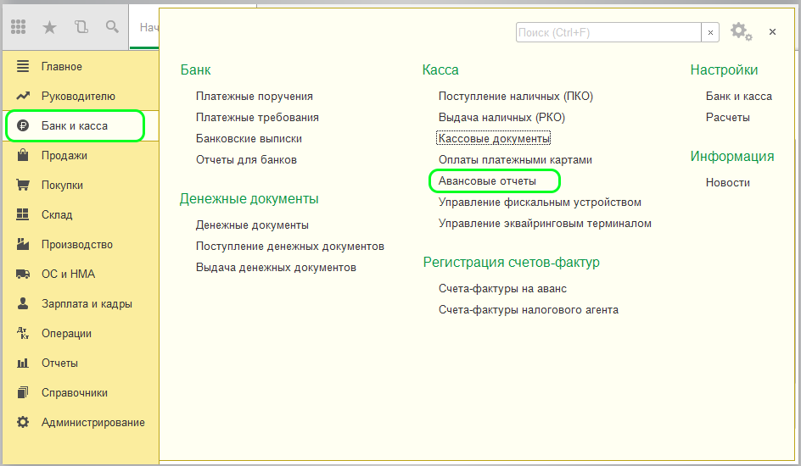Click the magnifier search icon in top toolbar

pos(112,27)
